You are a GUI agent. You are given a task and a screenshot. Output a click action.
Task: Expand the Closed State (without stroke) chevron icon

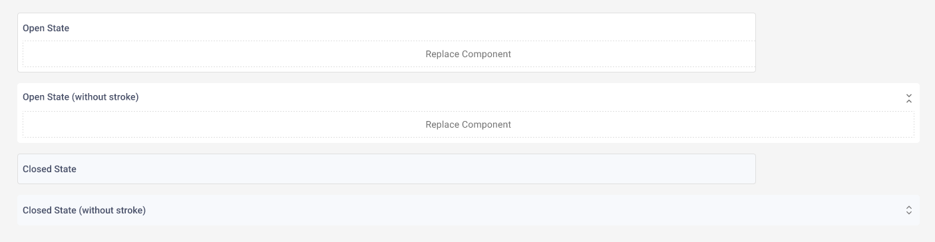click(908, 210)
